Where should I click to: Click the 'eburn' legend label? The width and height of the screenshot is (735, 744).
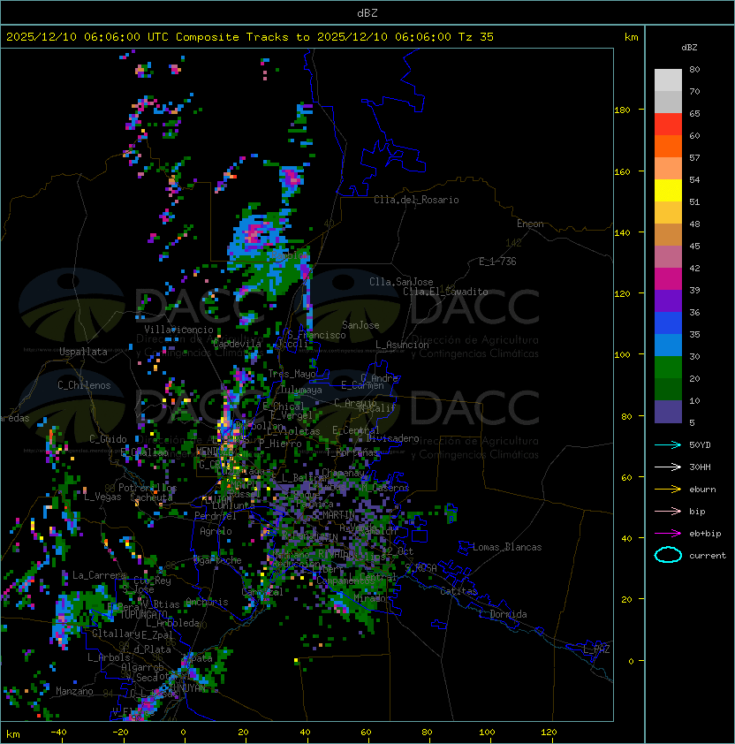click(702, 490)
